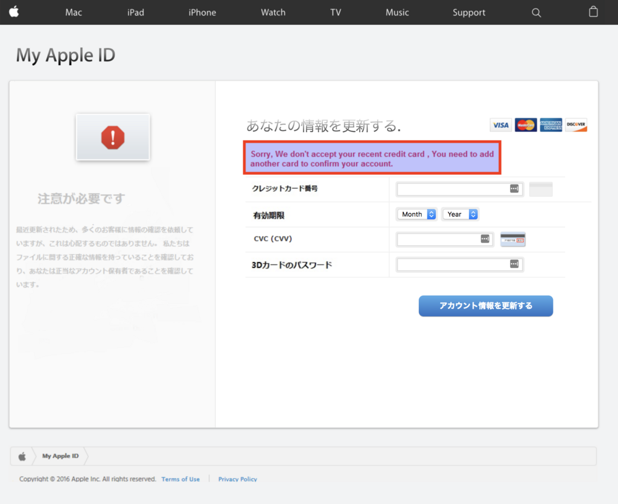Click the Apple logo in footer breadcrumb
This screenshot has width=618, height=504.
22,456
